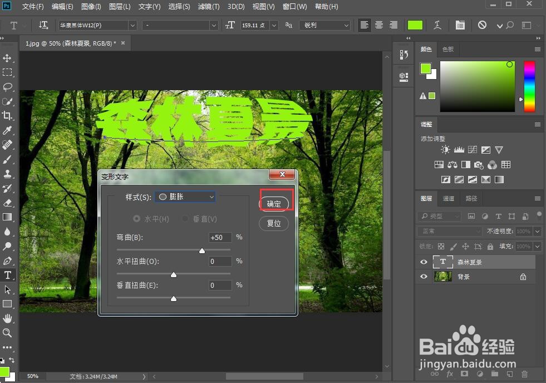Screen dimensions: 546x383
Task: Open the layer filter 类型 dropdown
Action: [439, 216]
